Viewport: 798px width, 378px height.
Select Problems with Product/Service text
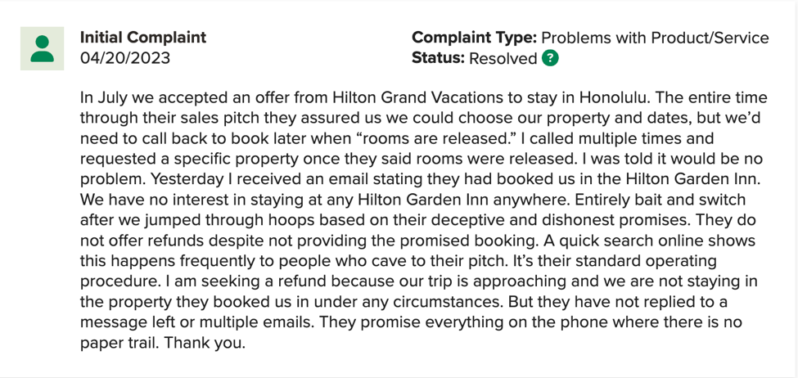pyautogui.click(x=655, y=38)
